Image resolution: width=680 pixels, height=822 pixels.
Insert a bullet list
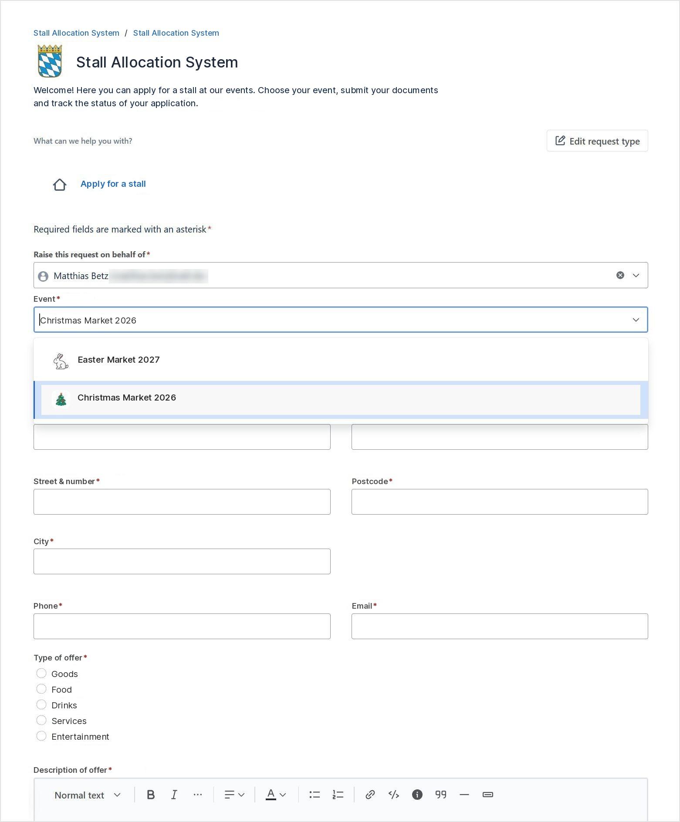(x=315, y=795)
